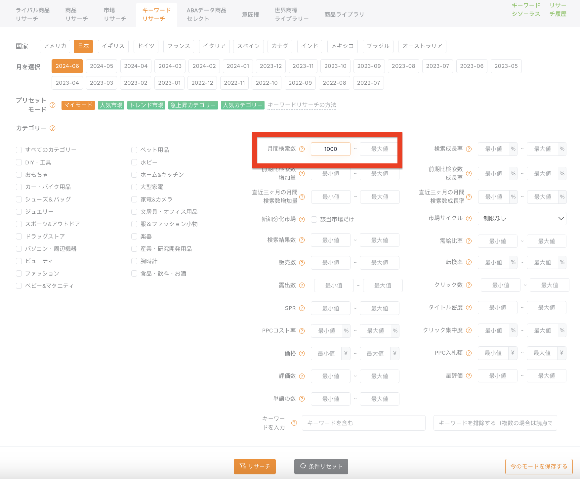Check the すべてのカテゴリー checkbox
Viewport: 580px width, 479px height.
point(19,150)
